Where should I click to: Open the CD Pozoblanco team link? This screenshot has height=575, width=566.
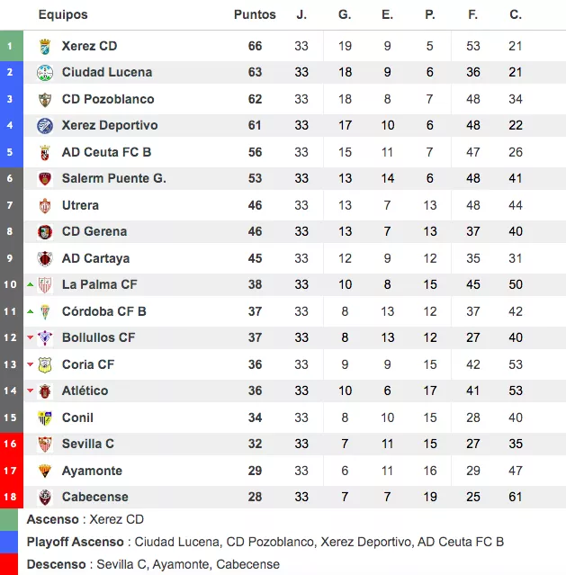[x=108, y=99]
